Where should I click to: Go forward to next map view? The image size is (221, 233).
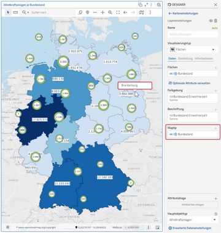tap(133, 12)
